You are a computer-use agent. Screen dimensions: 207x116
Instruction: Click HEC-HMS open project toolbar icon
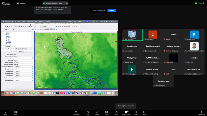click(5, 27)
